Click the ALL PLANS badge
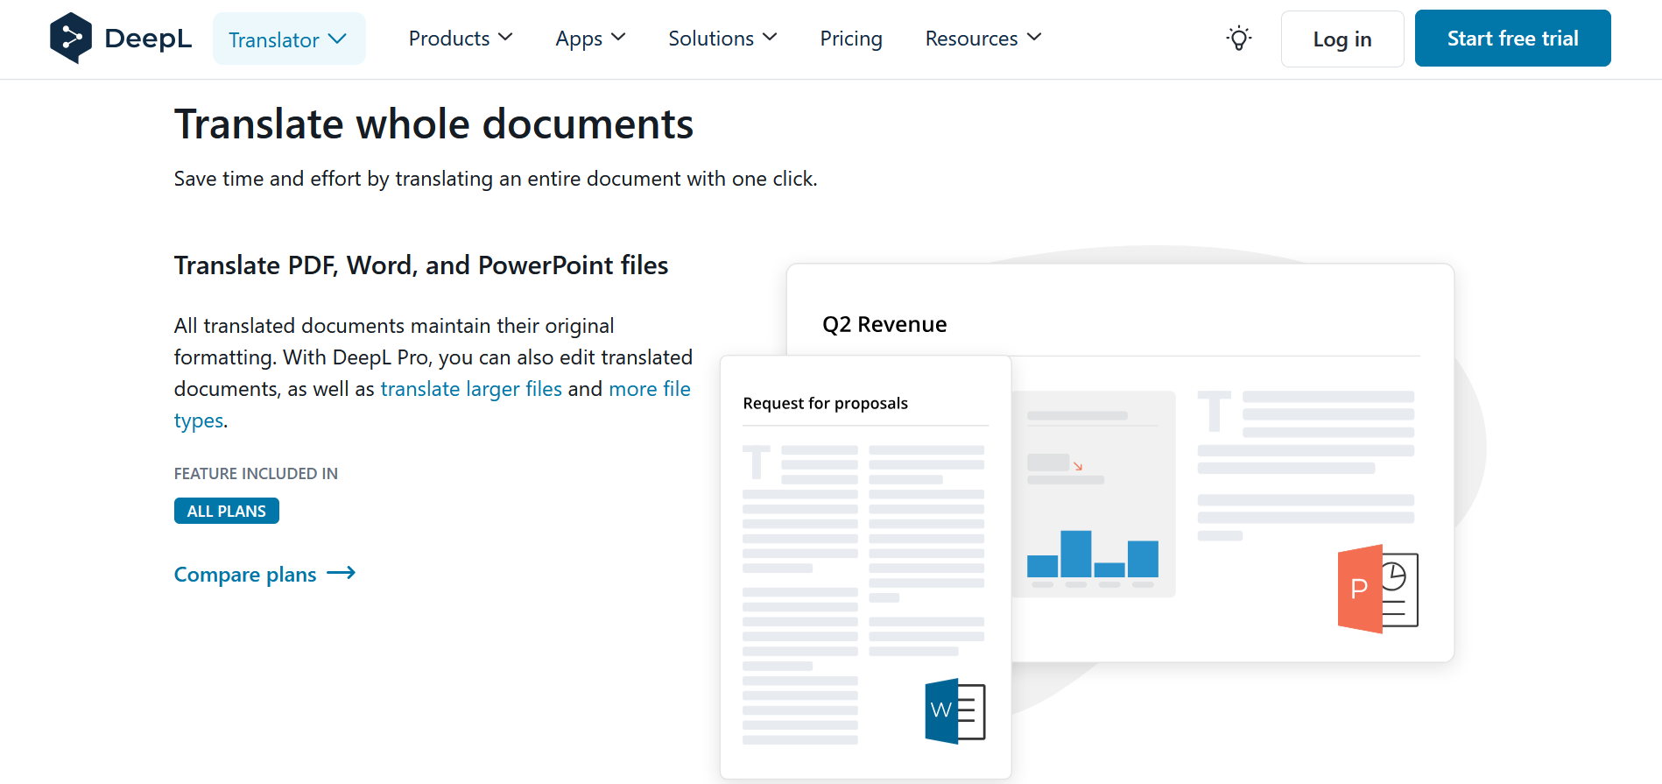 [227, 511]
